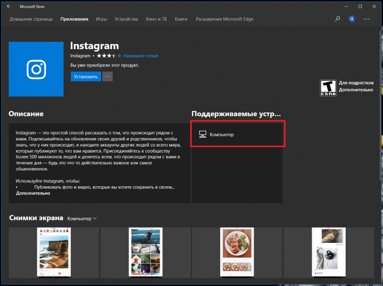The height and width of the screenshot is (286, 383).
Task: Click the computer device icon
Action: coord(203,135)
